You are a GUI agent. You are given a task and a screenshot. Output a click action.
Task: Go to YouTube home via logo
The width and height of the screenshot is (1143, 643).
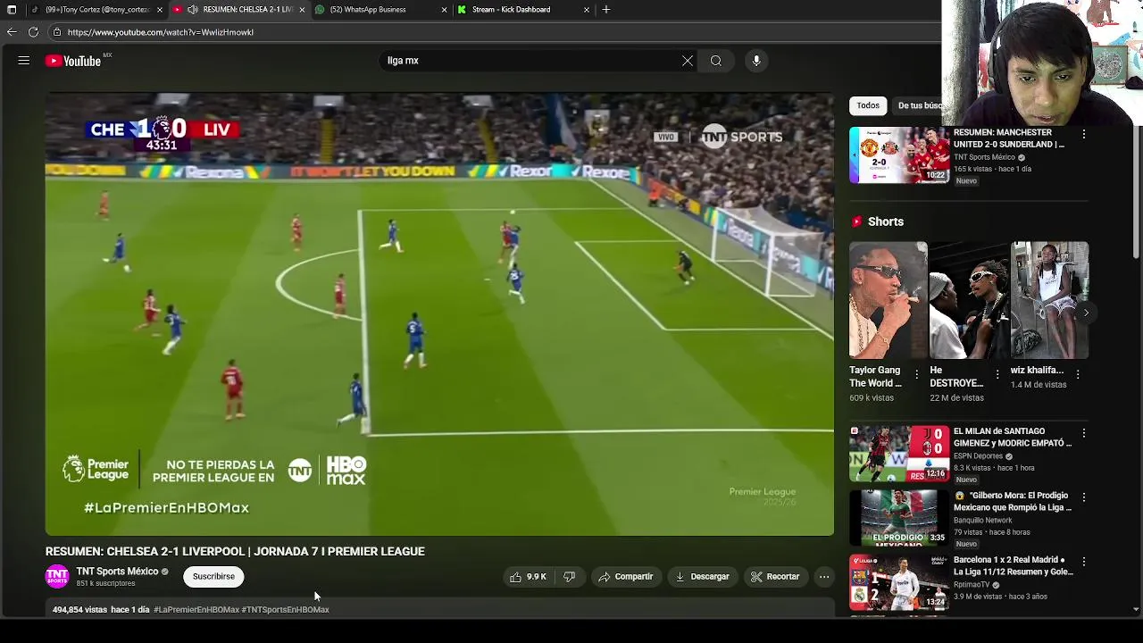(73, 61)
